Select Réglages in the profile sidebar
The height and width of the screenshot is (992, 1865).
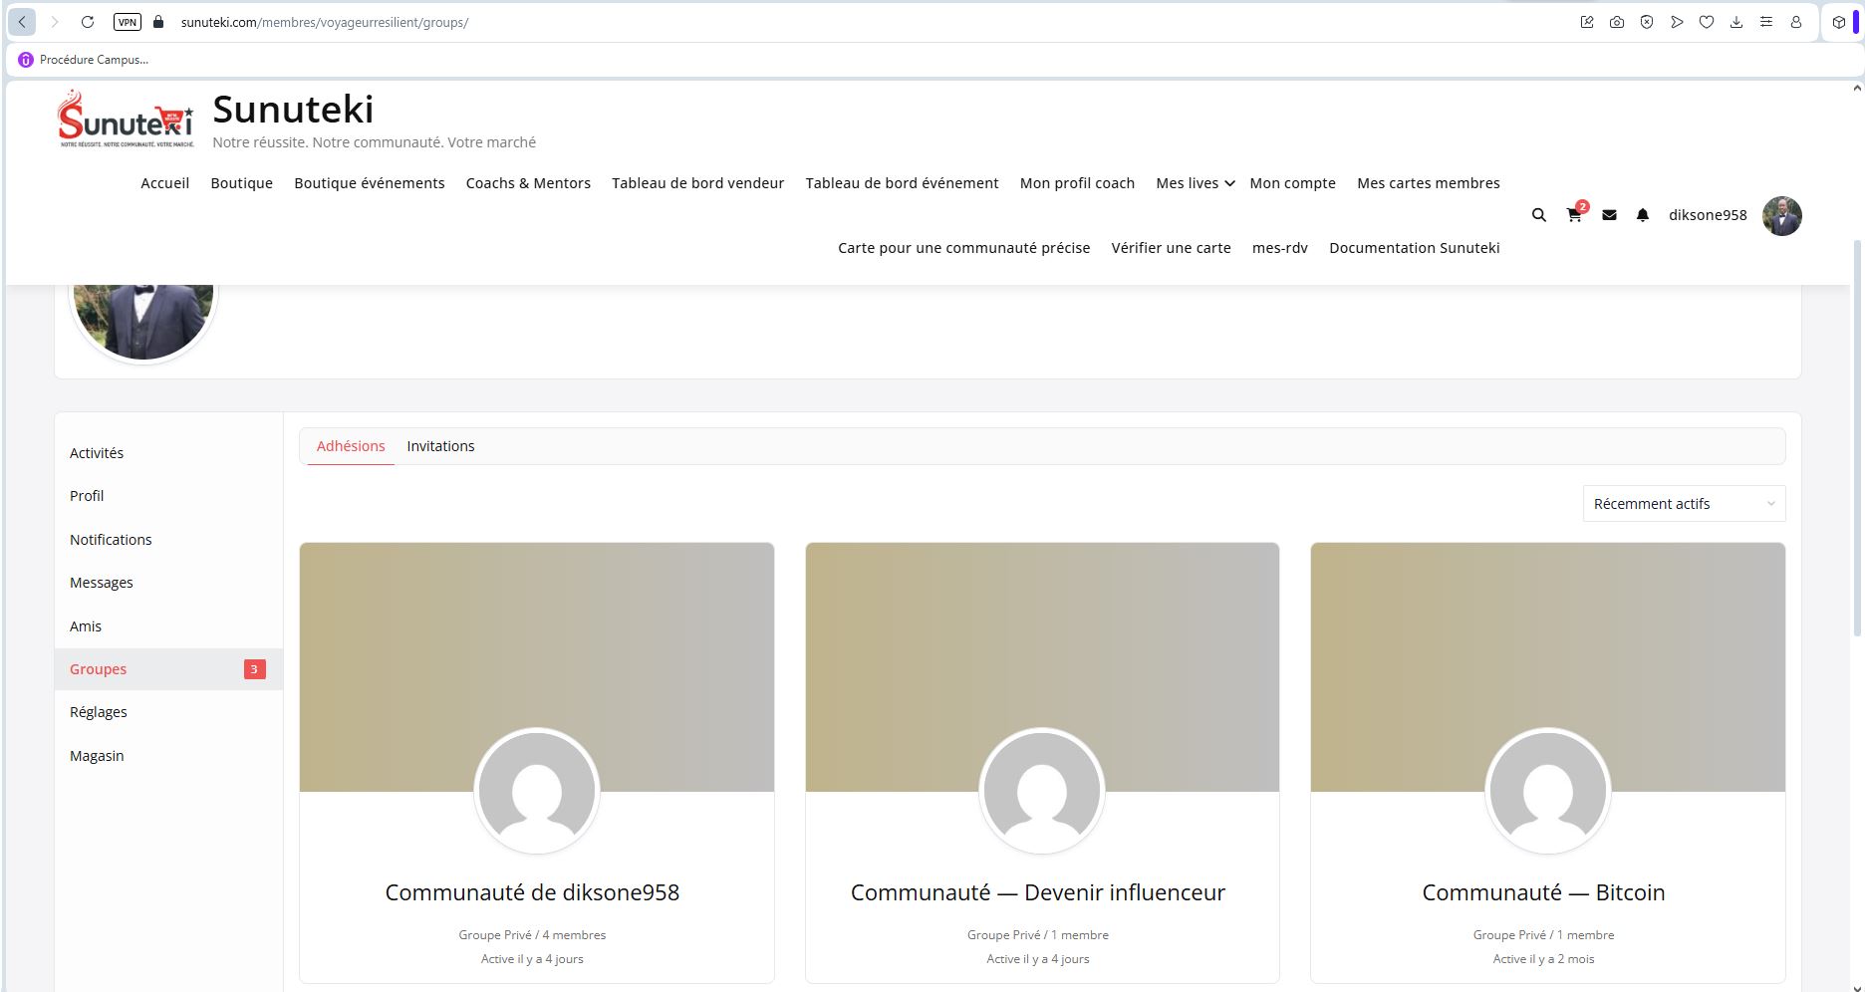click(99, 712)
